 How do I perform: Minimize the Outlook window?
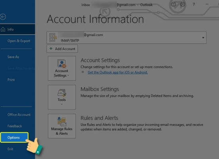(x=207, y=4)
